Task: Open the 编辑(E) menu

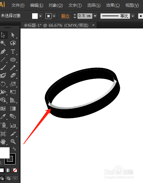Action: pos(37,5)
